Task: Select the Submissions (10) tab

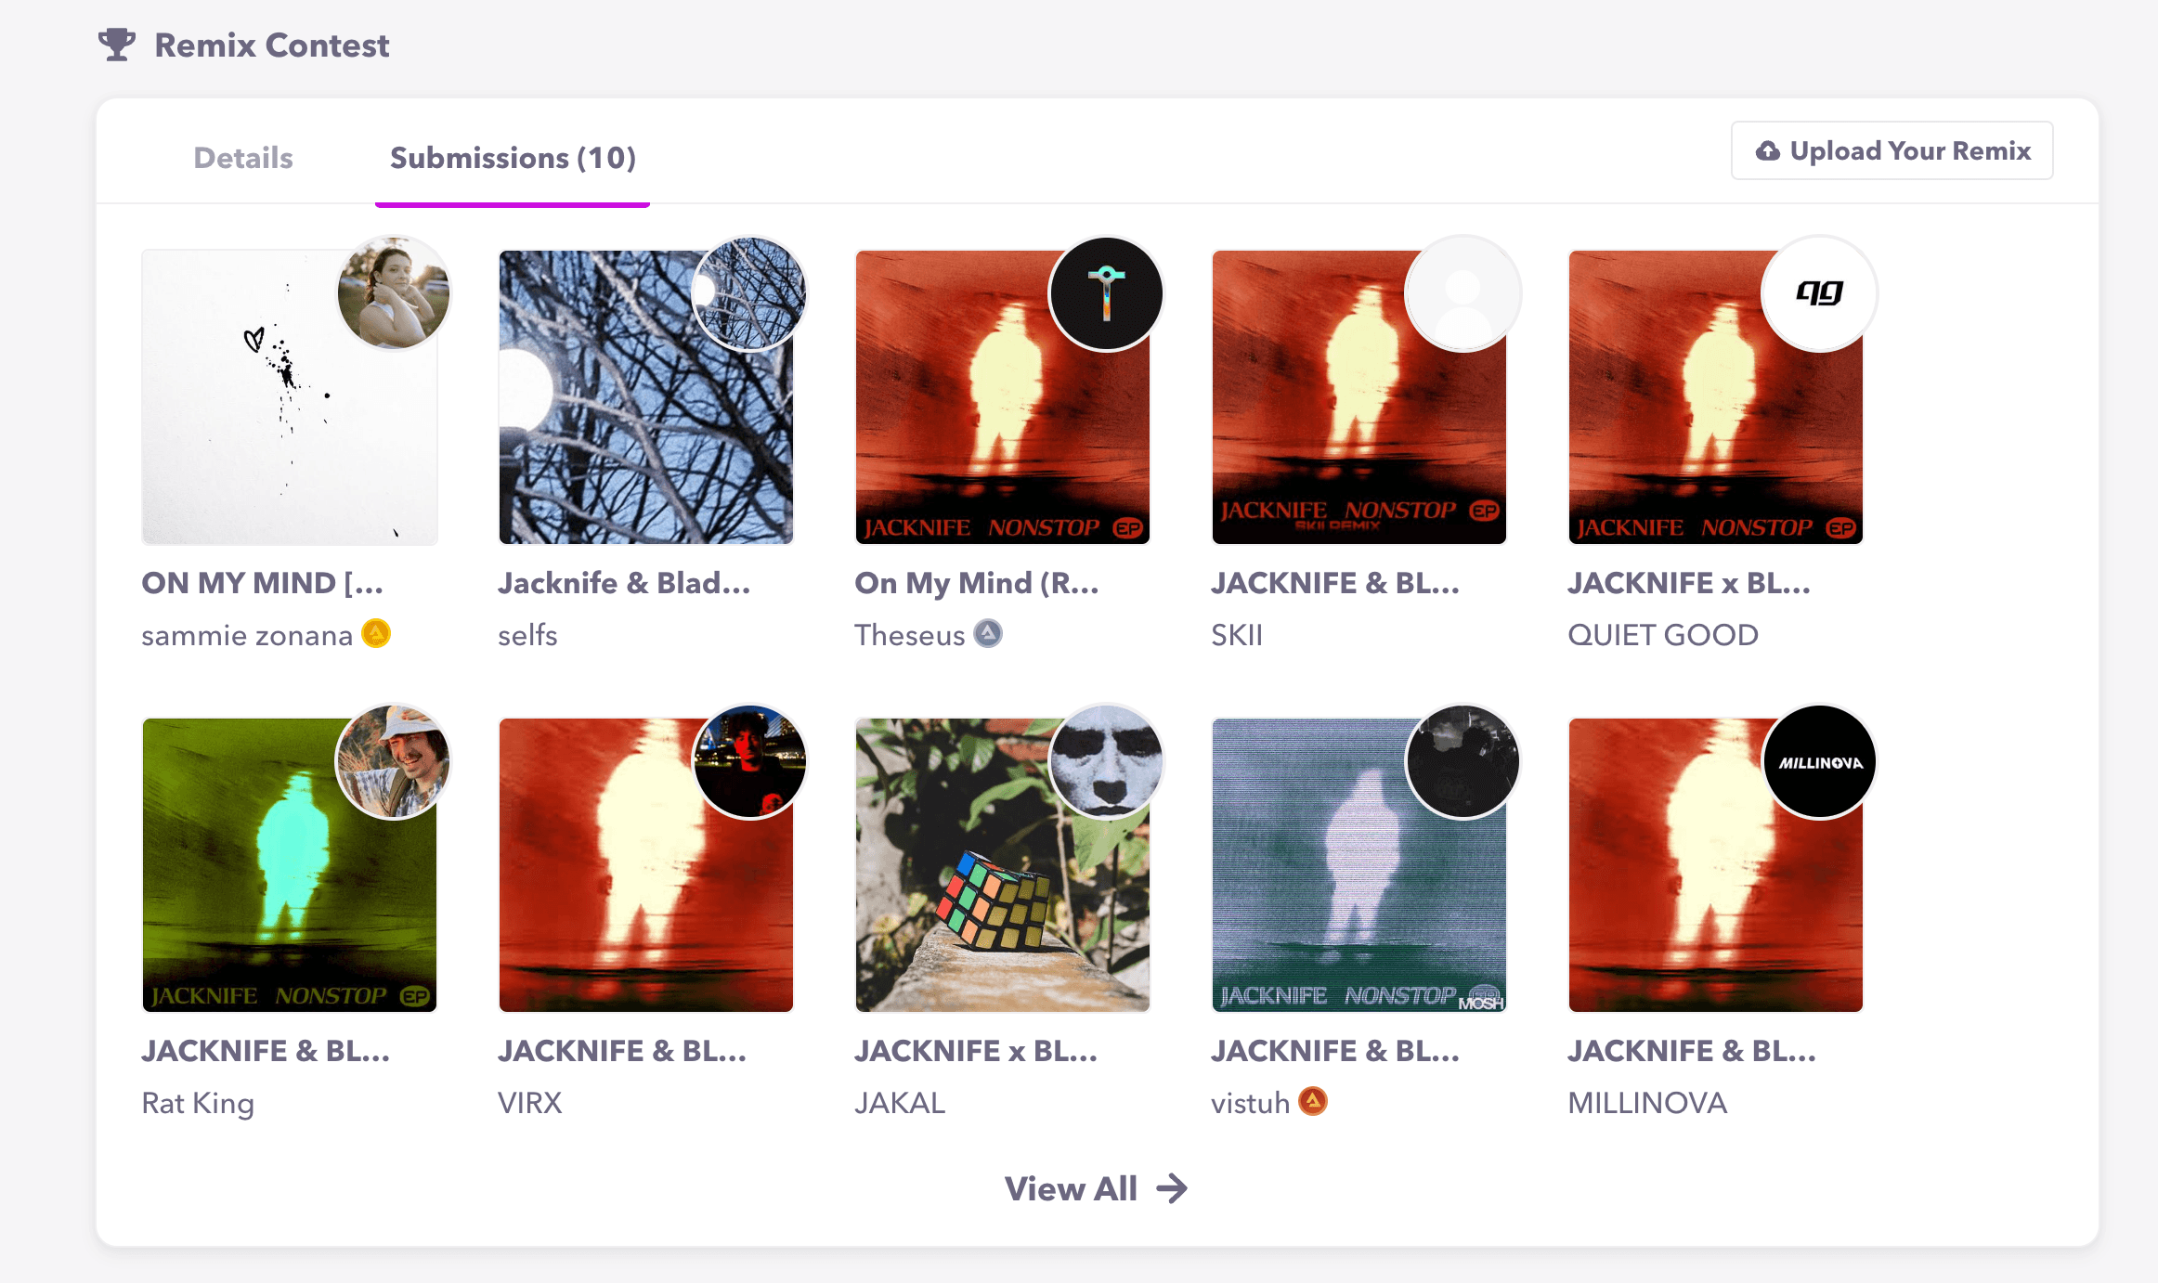Action: click(513, 158)
